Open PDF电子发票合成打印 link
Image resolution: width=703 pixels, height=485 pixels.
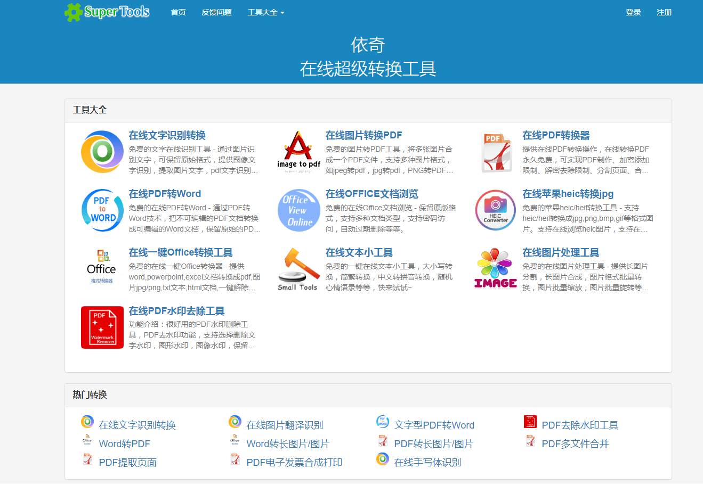coord(294,462)
